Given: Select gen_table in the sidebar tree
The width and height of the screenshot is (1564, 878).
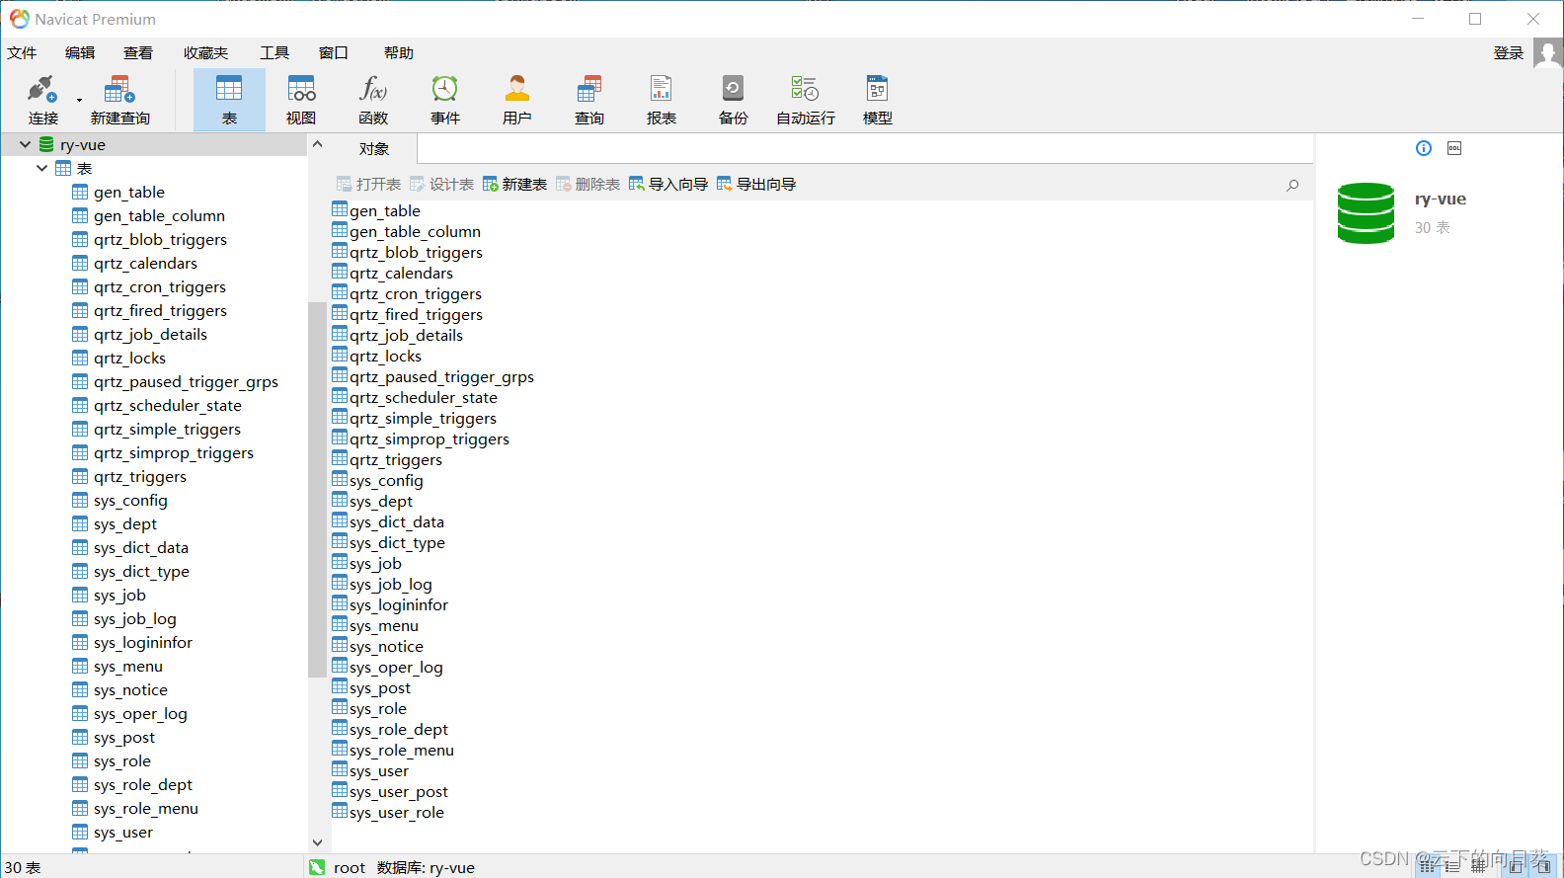Looking at the screenshot, I should 129,193.
